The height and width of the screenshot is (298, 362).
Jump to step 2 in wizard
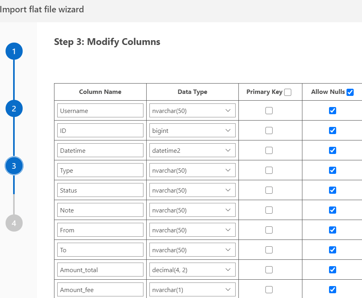pos(14,108)
